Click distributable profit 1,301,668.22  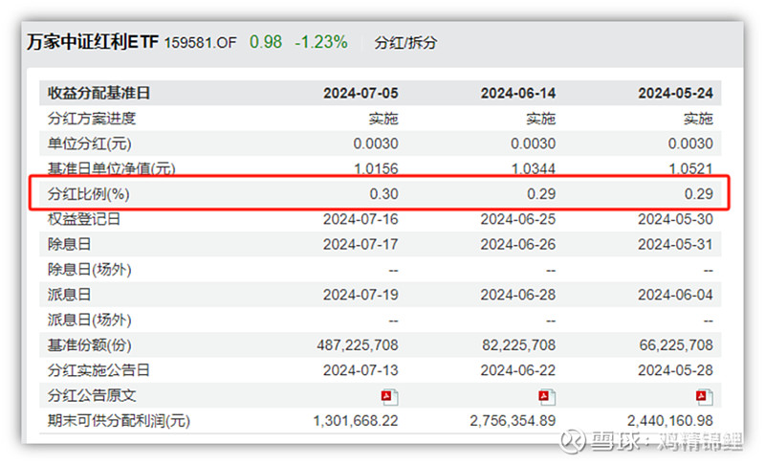tap(356, 421)
